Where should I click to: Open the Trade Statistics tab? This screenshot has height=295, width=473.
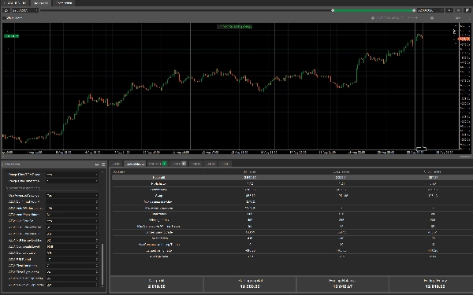coord(135,164)
